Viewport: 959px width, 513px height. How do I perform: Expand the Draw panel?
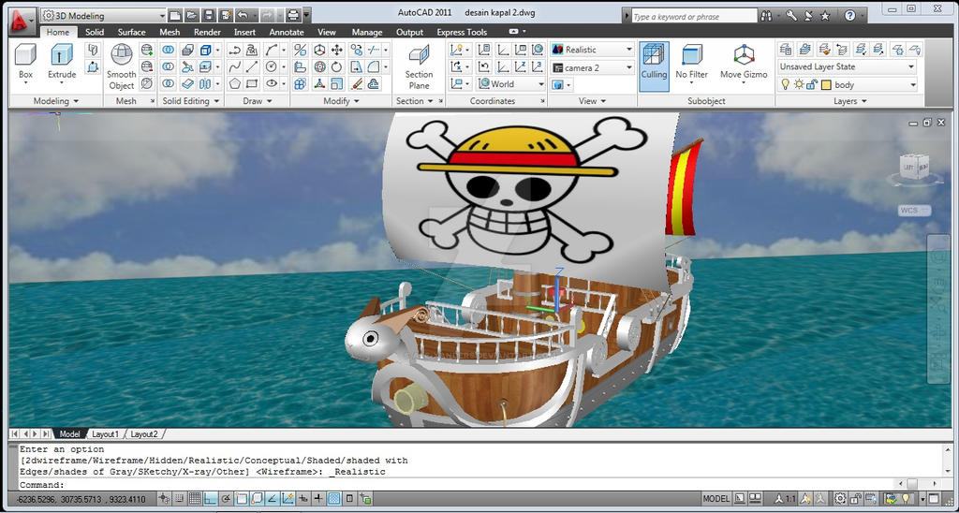coord(257,101)
